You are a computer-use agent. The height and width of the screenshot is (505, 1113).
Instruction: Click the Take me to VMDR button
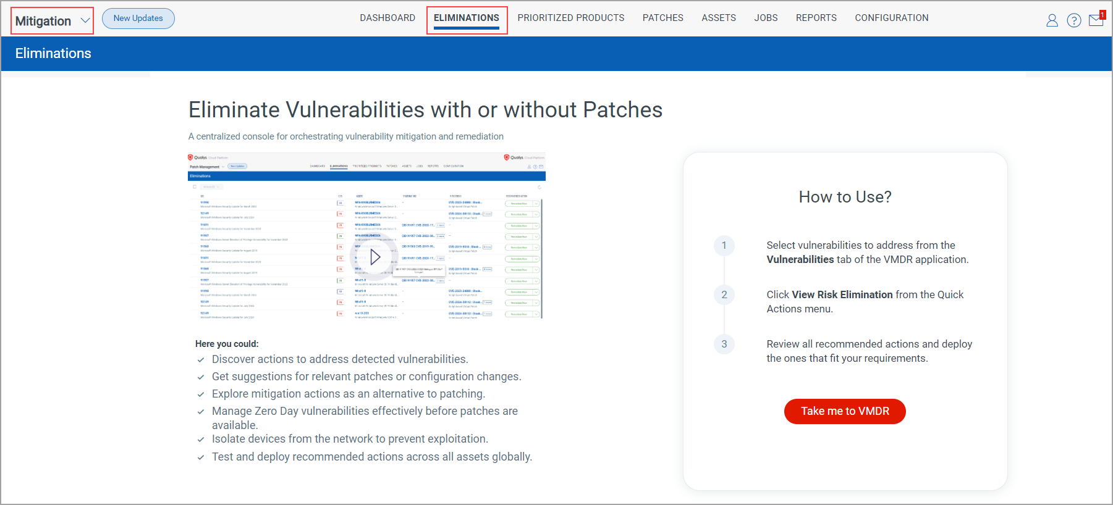(x=845, y=411)
